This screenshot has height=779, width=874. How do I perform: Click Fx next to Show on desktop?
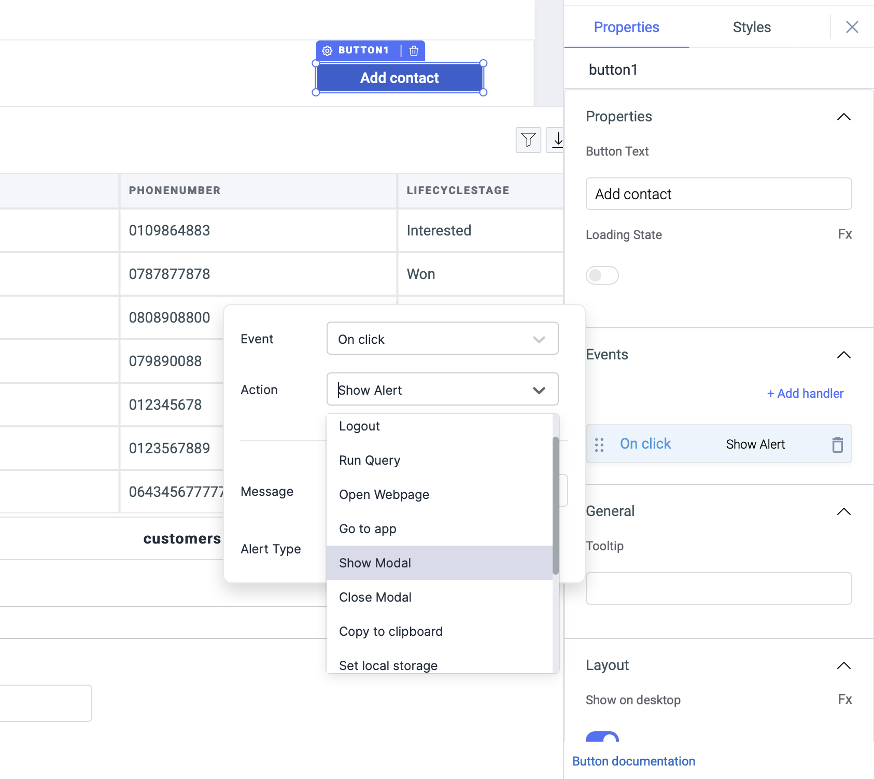pyautogui.click(x=844, y=700)
